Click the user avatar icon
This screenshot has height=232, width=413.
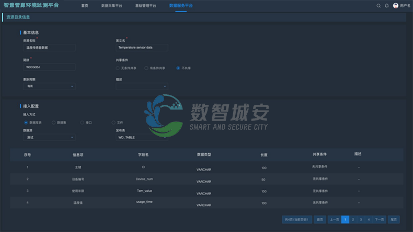[396, 6]
